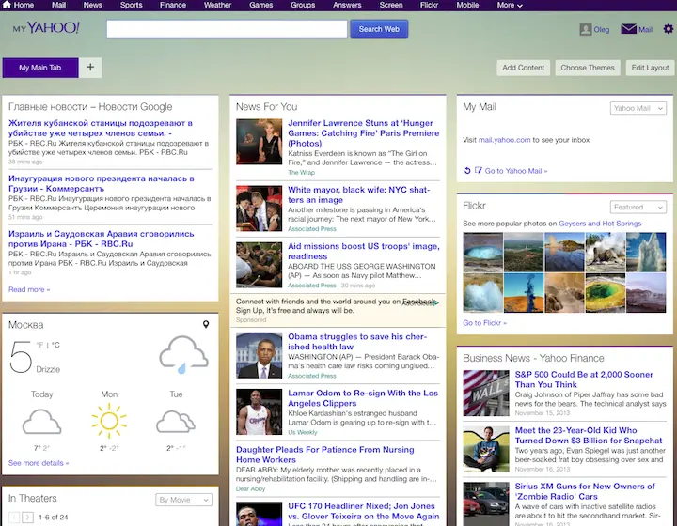Open the Obama article thumbnail
Viewport: 677px width, 526px height.
click(260, 356)
